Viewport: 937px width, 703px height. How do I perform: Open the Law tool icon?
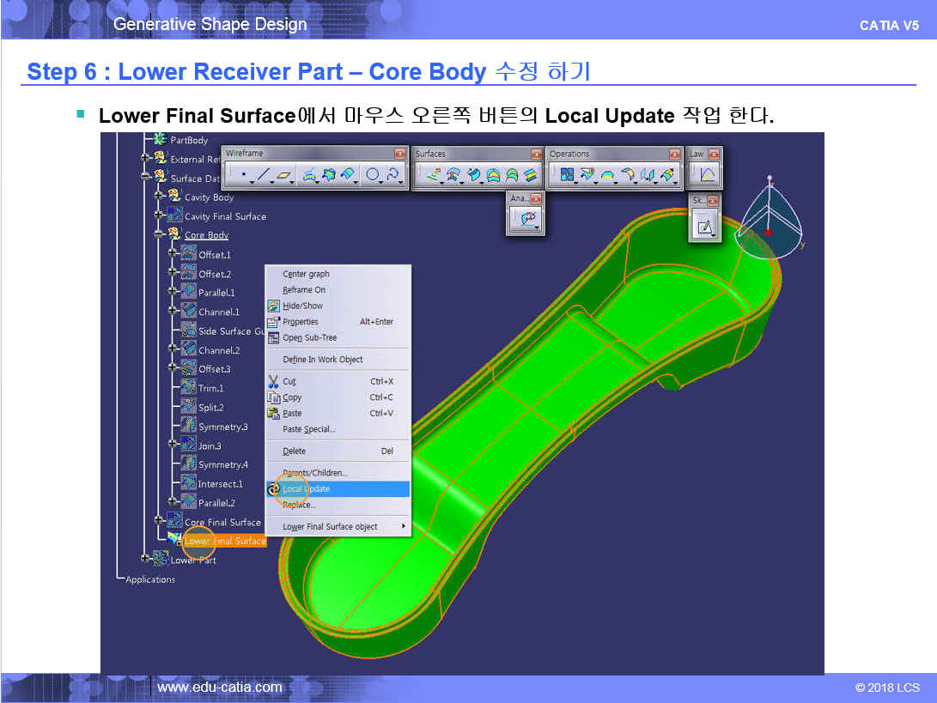pos(708,175)
